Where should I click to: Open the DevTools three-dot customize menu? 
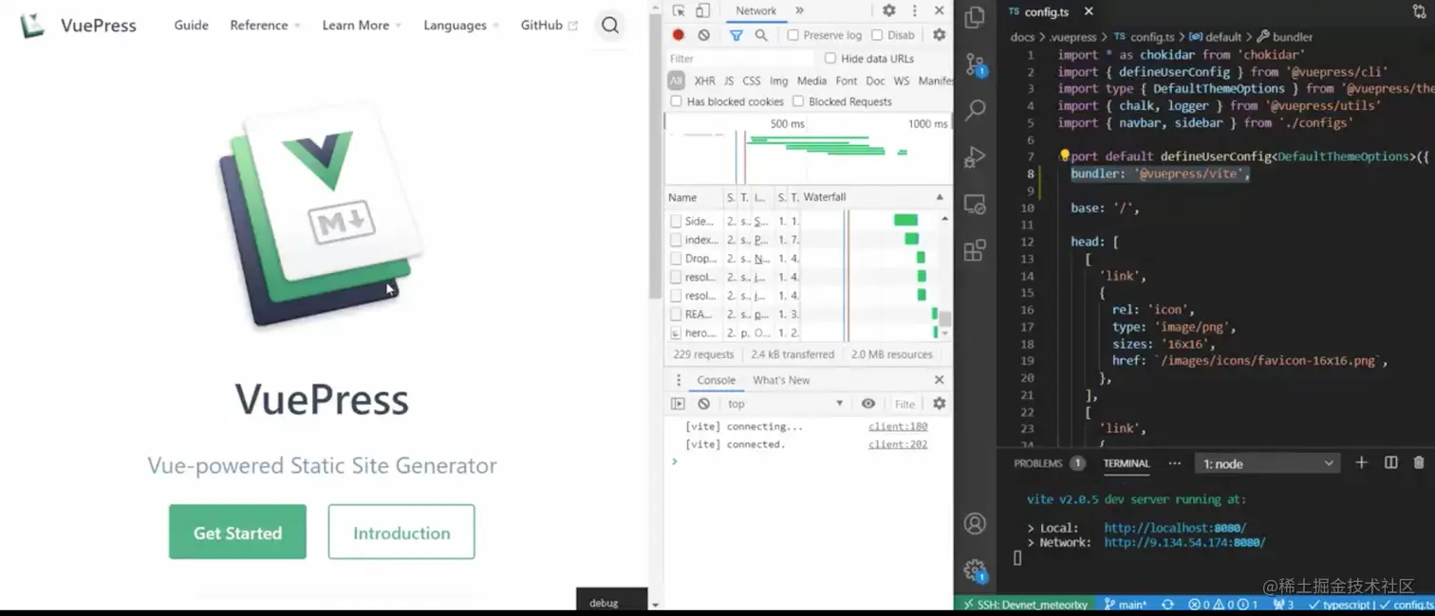coord(914,10)
